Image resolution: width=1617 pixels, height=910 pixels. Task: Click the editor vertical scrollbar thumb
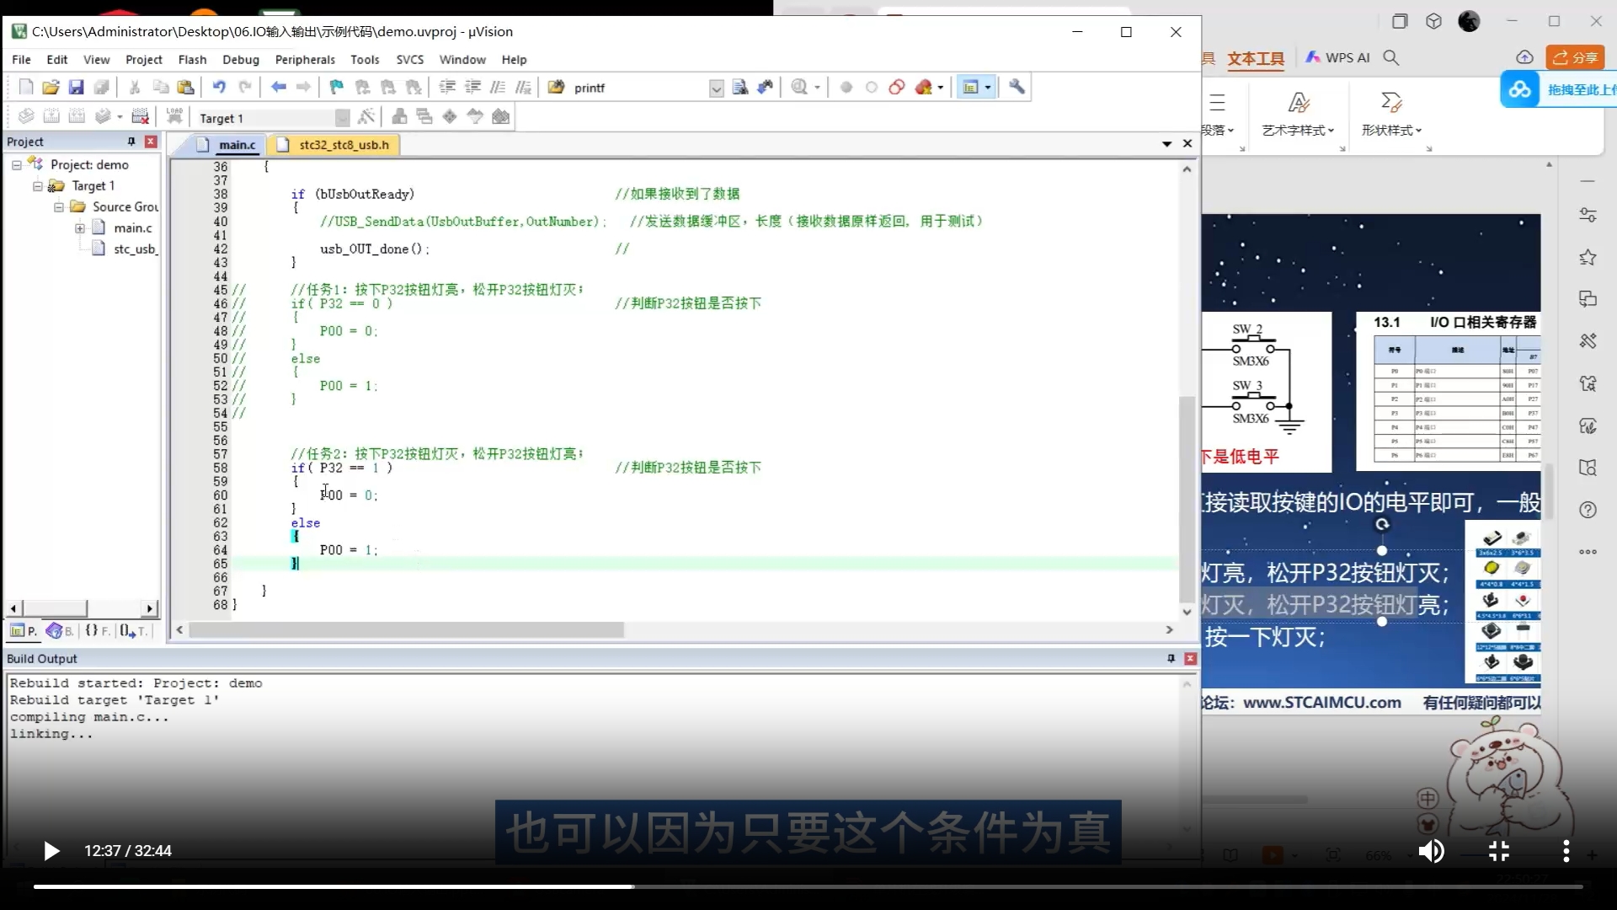[1187, 499]
